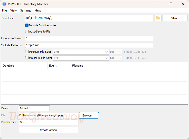Screen dimensions: 189x139
Task: Maximize the Directory Monitor window
Action: click(x=171, y=4)
